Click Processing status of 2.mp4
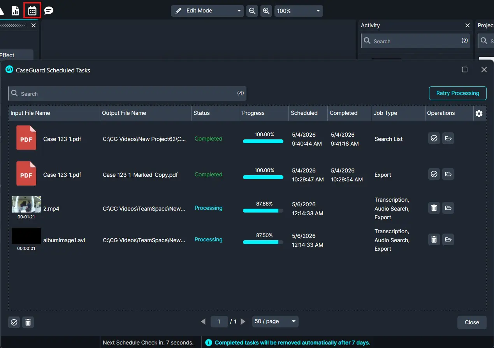 pyautogui.click(x=208, y=208)
